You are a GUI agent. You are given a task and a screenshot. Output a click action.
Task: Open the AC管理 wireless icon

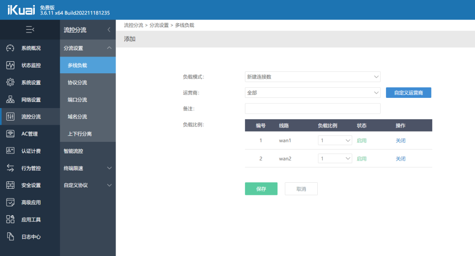pos(10,134)
